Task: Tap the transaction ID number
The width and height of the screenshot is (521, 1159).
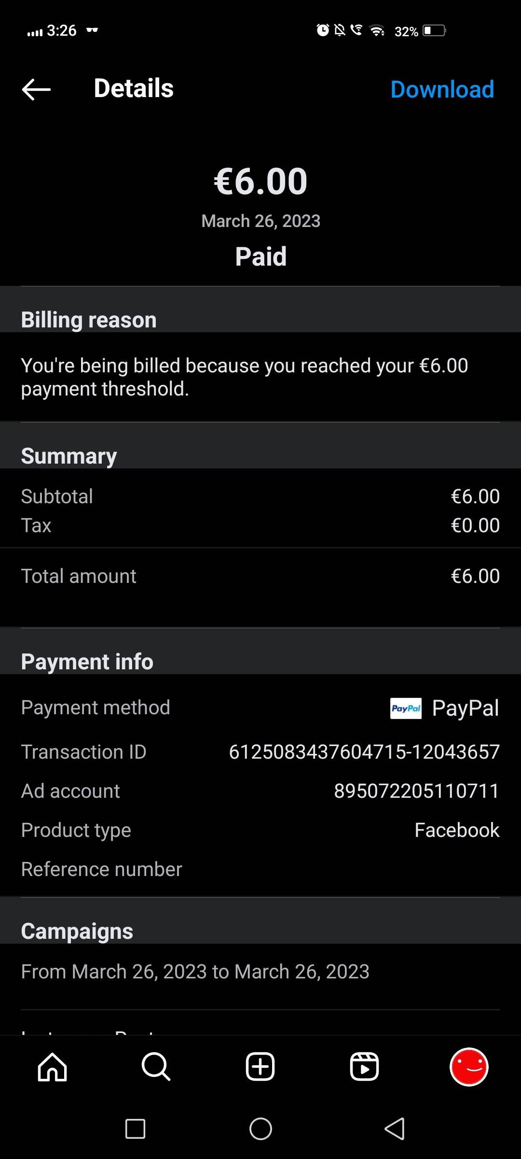Action: [364, 752]
